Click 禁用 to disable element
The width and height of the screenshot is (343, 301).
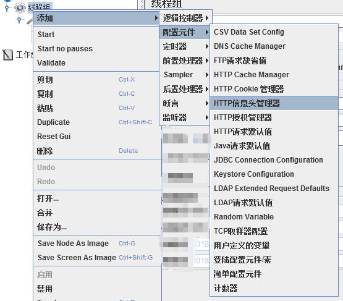coord(97,289)
